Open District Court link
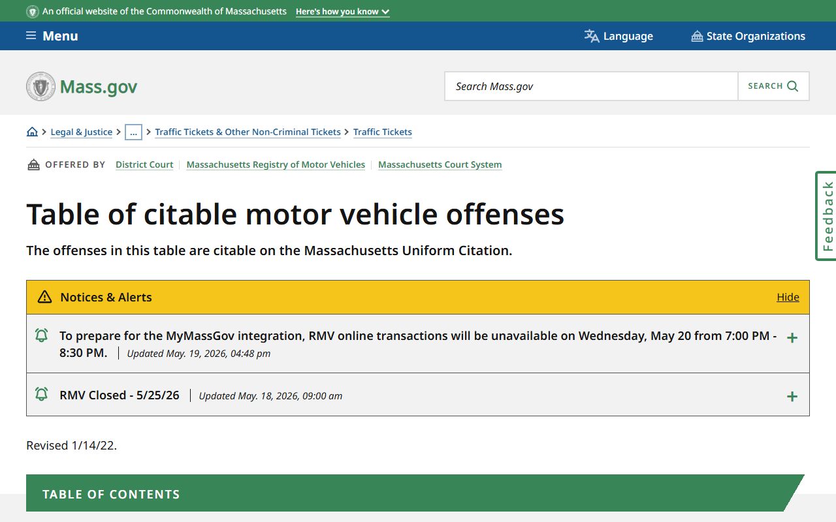 pyautogui.click(x=144, y=164)
